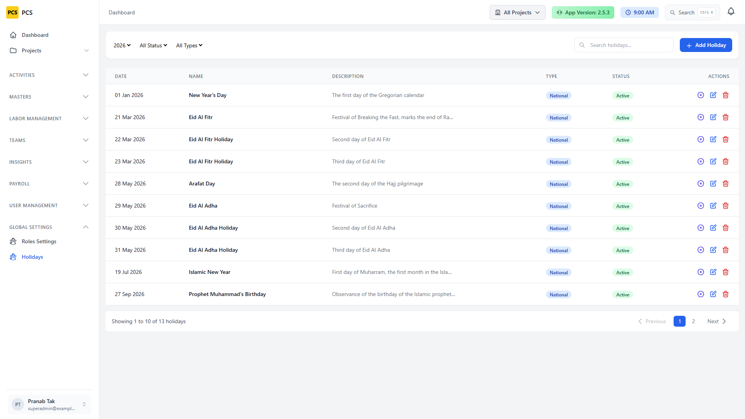
Task: Expand the Projects sidebar item
Action: pyautogui.click(x=49, y=50)
